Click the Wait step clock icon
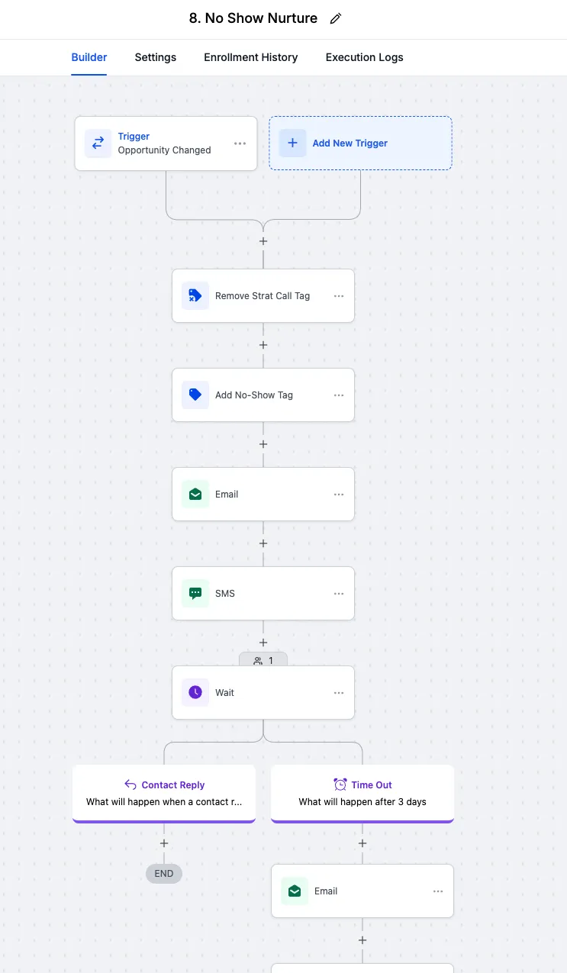 pos(195,692)
